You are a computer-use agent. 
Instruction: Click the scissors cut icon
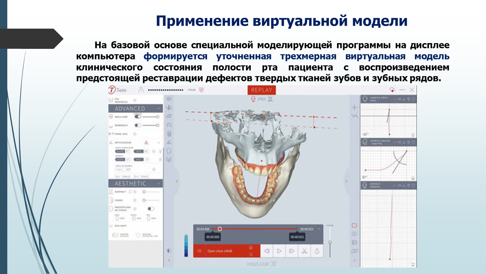click(304, 251)
